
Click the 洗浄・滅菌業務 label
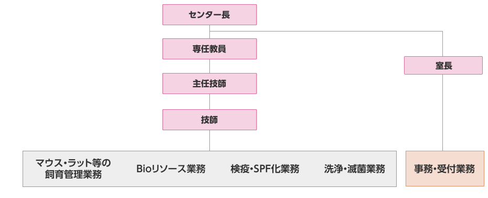(x=355, y=169)
